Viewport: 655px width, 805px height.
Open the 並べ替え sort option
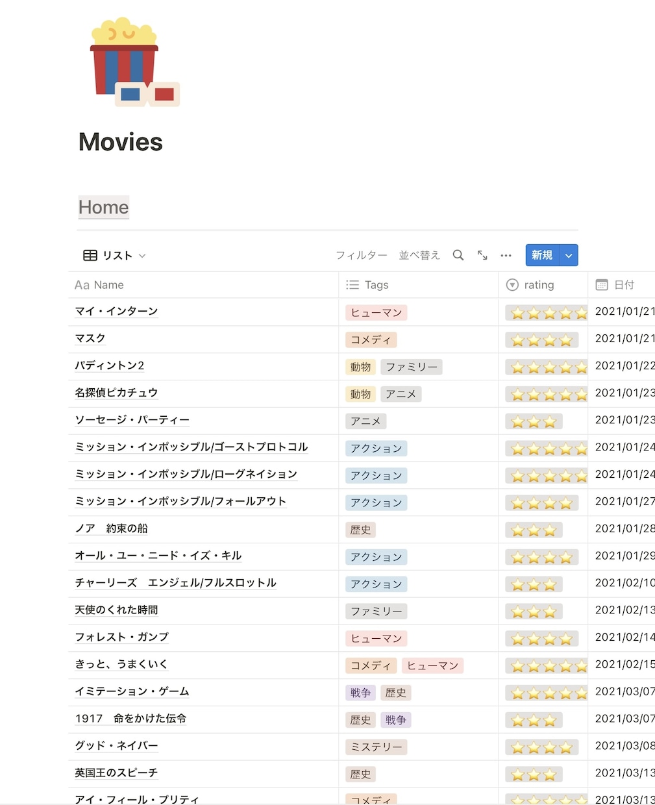[x=419, y=255]
